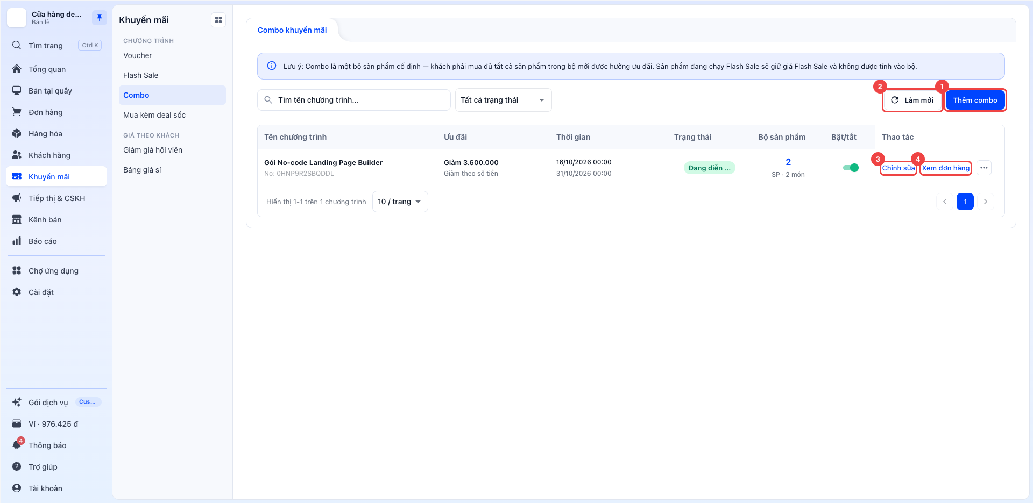The image size is (1033, 503).
Task: Open Giảm giá hội viên
Action: pos(172,150)
